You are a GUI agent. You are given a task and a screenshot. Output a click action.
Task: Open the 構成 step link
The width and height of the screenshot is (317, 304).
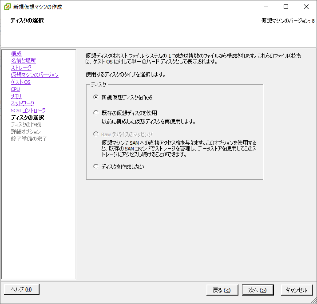coord(16,54)
